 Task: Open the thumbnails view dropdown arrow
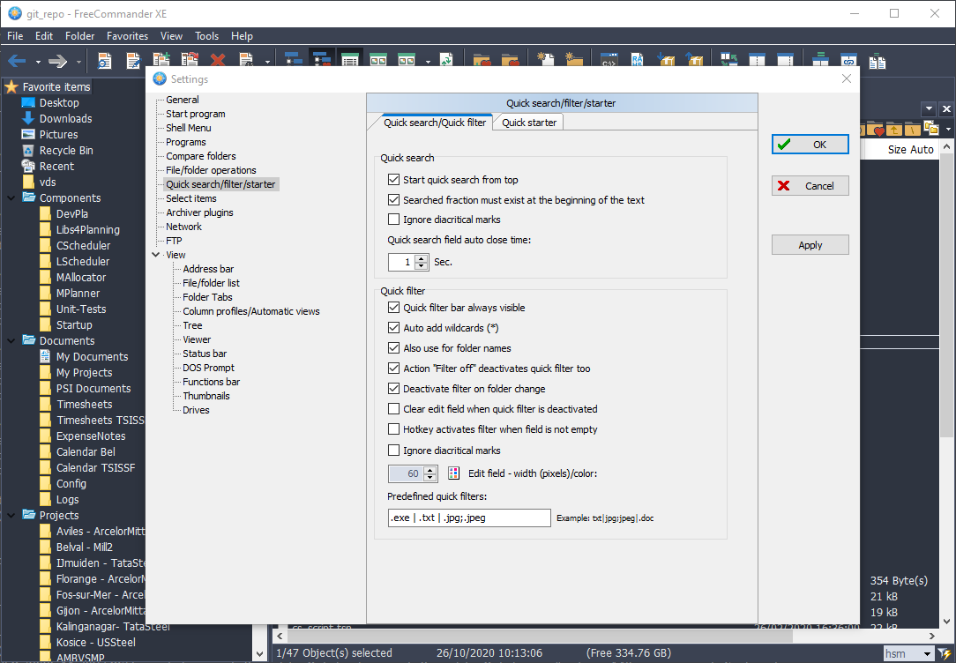coord(428,62)
